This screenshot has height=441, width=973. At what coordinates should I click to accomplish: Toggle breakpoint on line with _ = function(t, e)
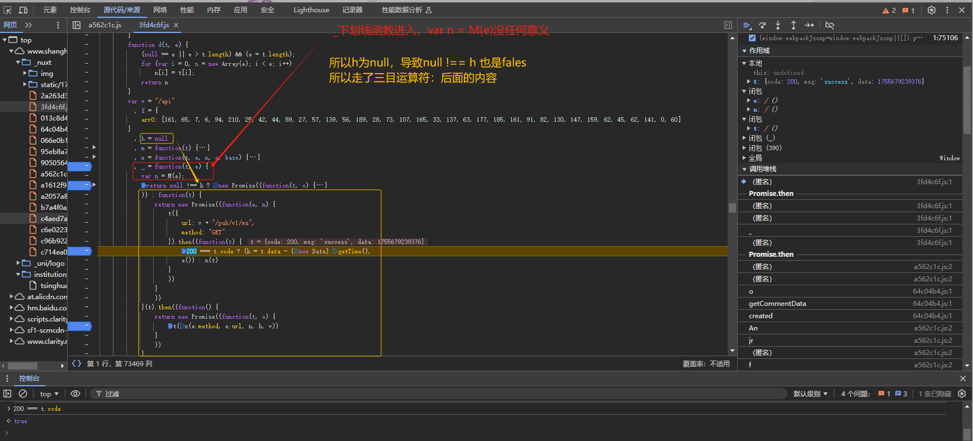click(79, 166)
